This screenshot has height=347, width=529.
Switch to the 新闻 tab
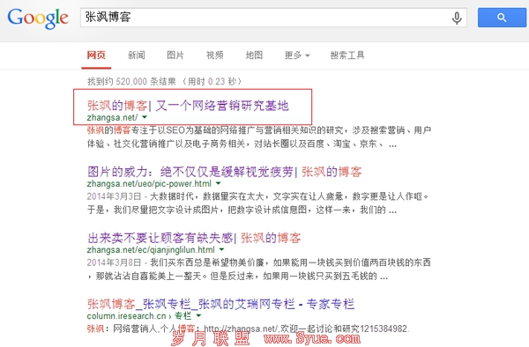coord(137,55)
